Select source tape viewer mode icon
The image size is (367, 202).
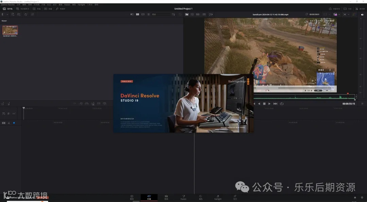[x=192, y=14]
